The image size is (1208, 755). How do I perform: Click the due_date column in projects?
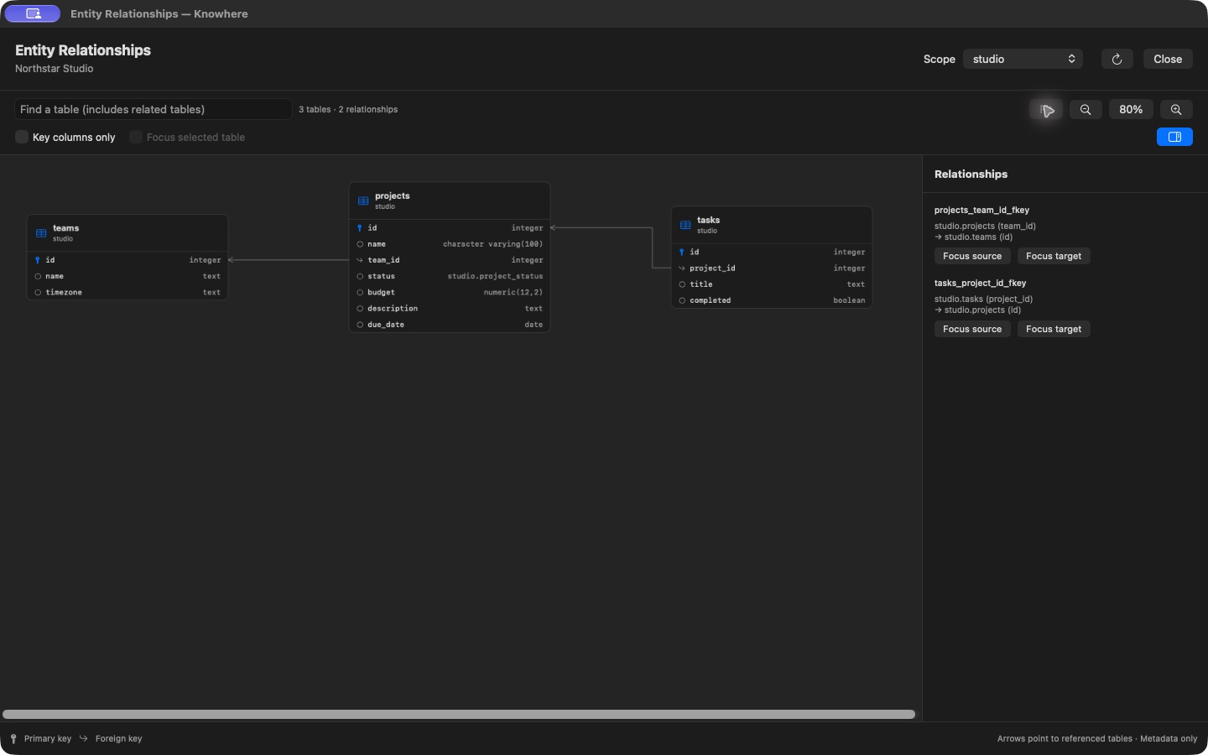pyautogui.click(x=450, y=325)
